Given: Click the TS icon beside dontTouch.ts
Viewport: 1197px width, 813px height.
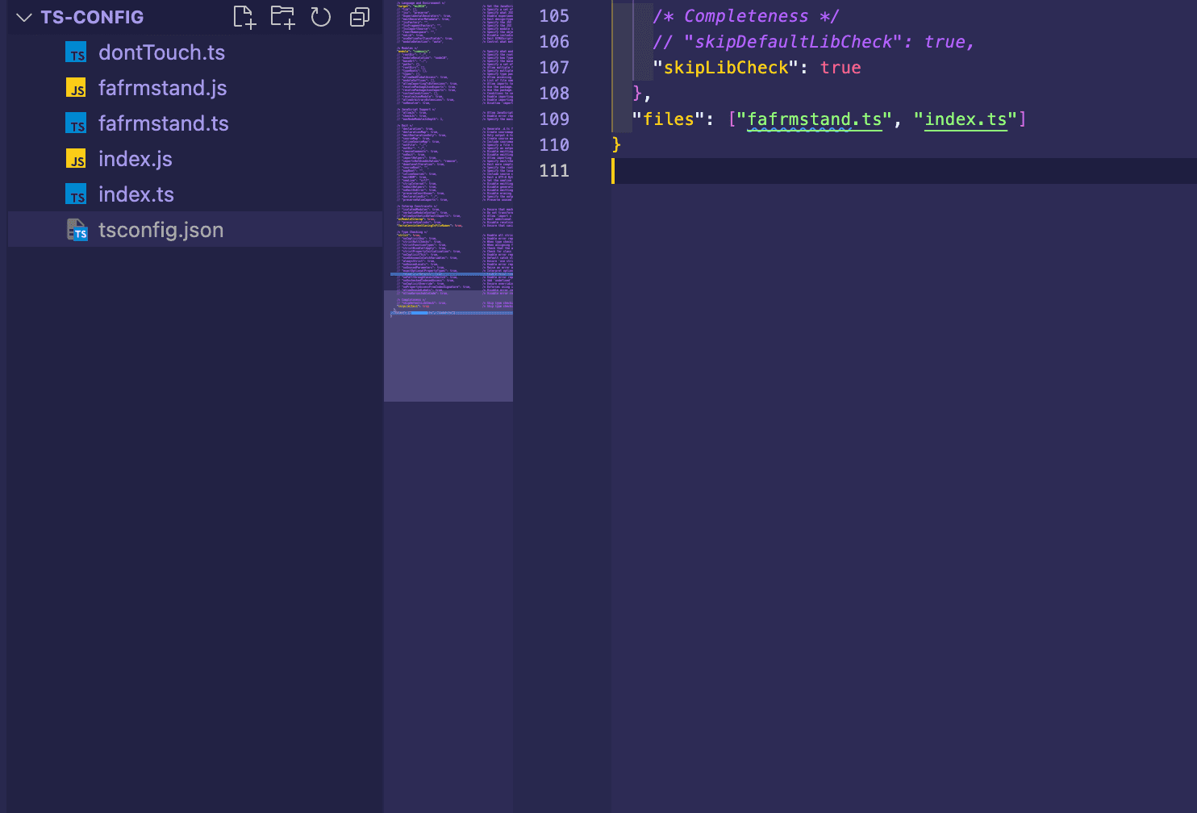Looking at the screenshot, I should [x=76, y=52].
